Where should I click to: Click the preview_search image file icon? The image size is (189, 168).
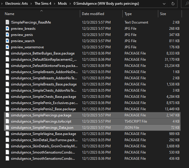[x=7, y=41]
